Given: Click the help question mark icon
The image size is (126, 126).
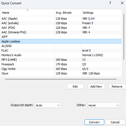Looking at the screenshot, I should point(110,3).
